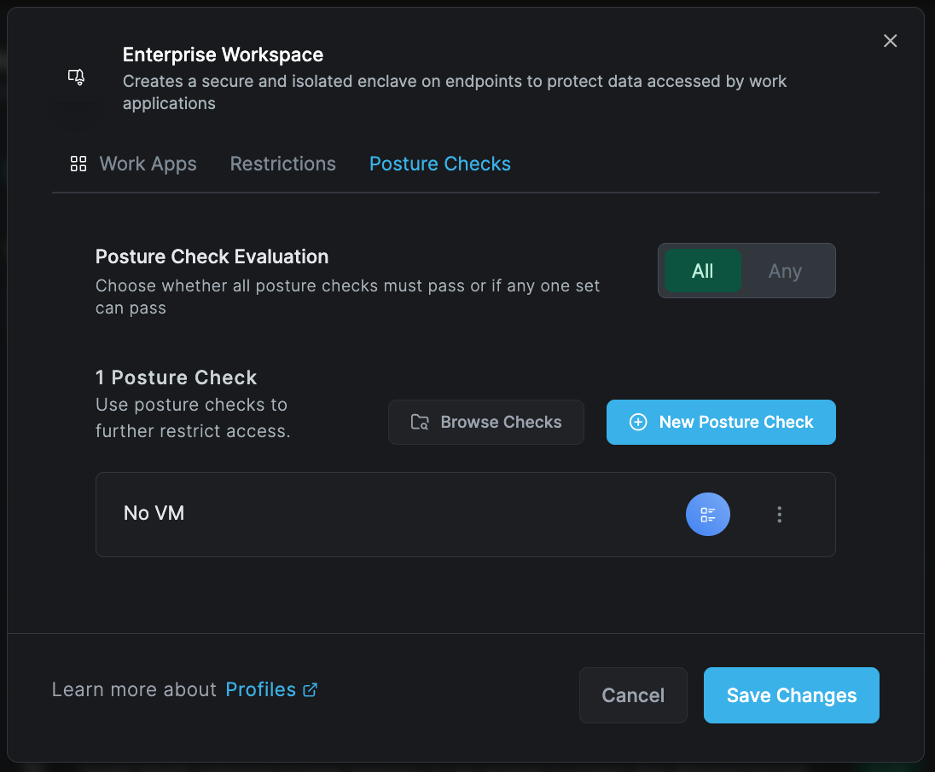Click the Posture Check Evaluation heading
Viewport: 935px width, 772px height.
coord(212,256)
